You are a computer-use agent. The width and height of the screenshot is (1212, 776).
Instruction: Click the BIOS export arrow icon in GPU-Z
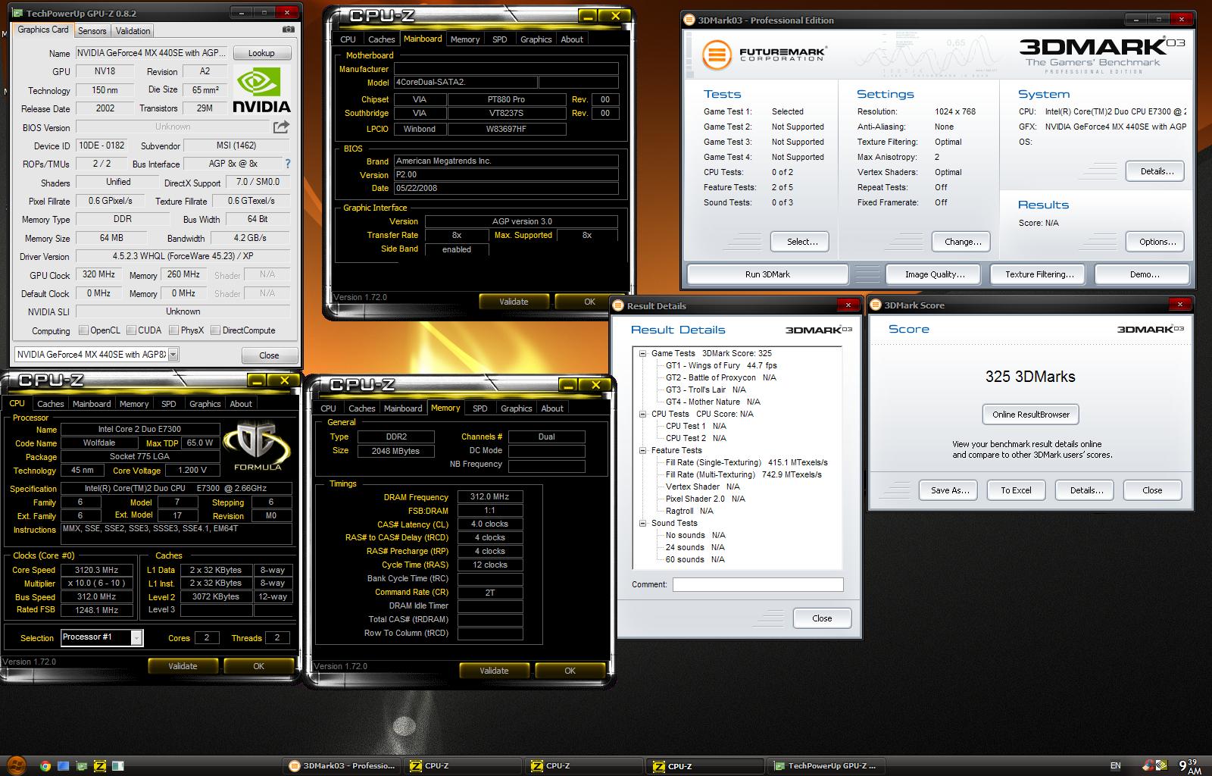(281, 127)
